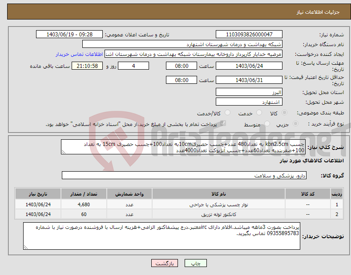351x275 pixels.
Task: Click the تعداد / مقدار column header
Action: pyautogui.click(x=84, y=194)
